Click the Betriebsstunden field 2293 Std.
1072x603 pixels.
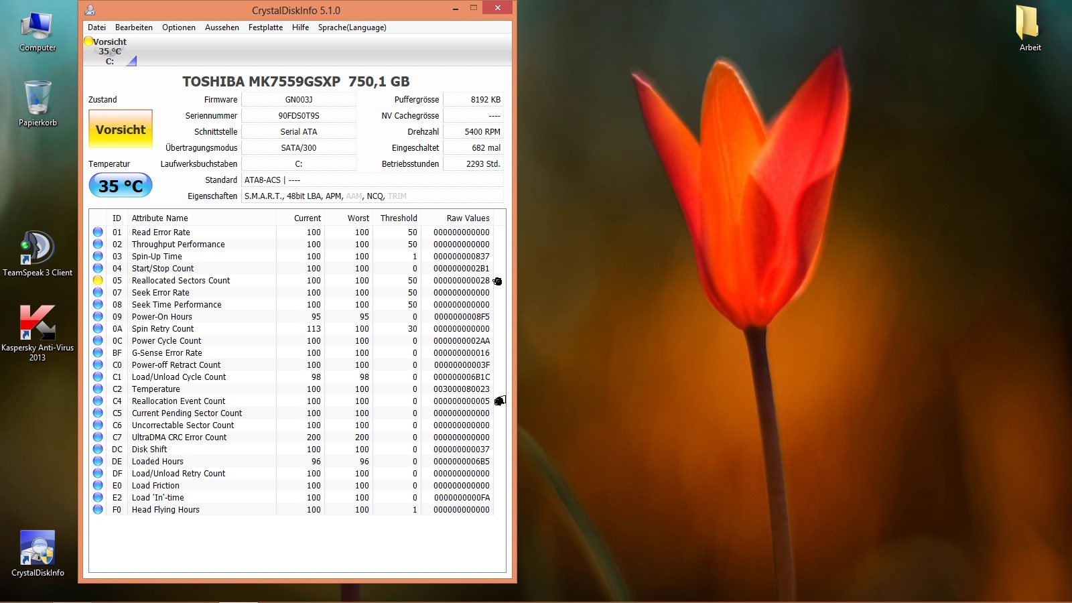[473, 164]
